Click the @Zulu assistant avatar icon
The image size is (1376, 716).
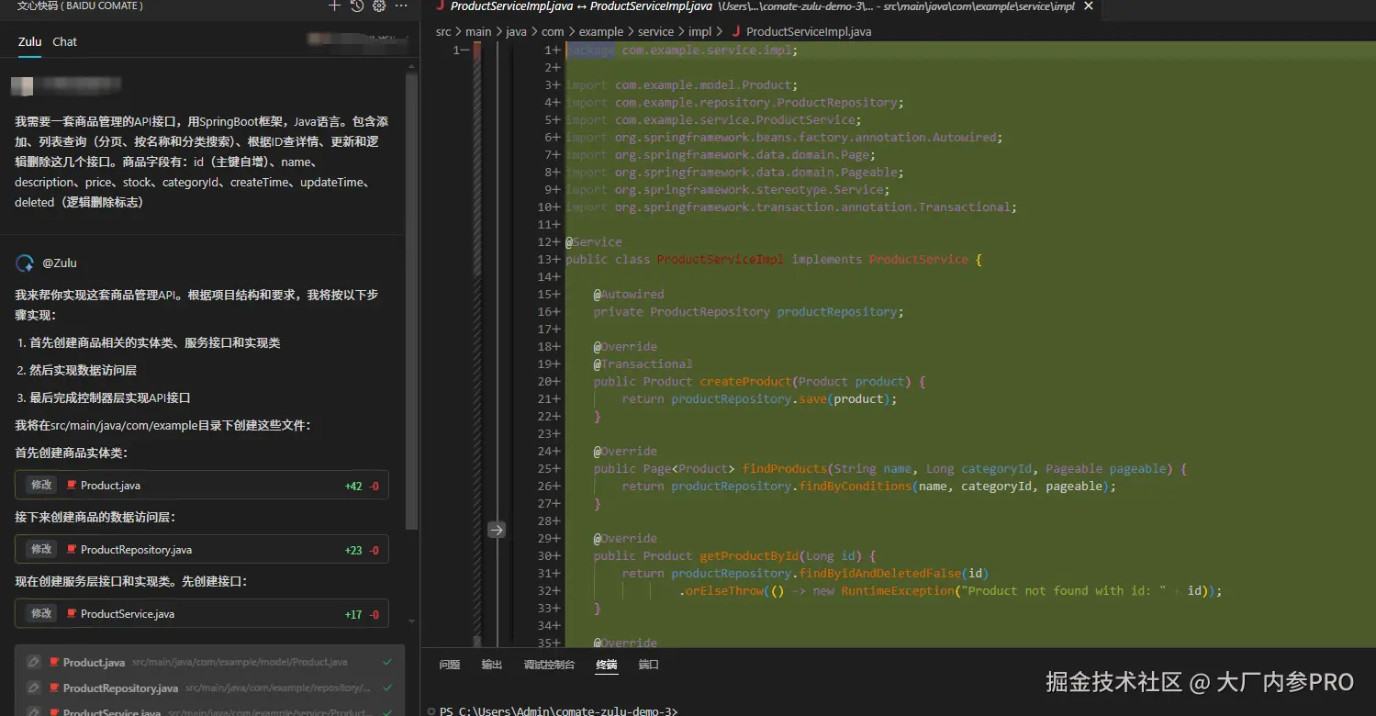pos(25,263)
